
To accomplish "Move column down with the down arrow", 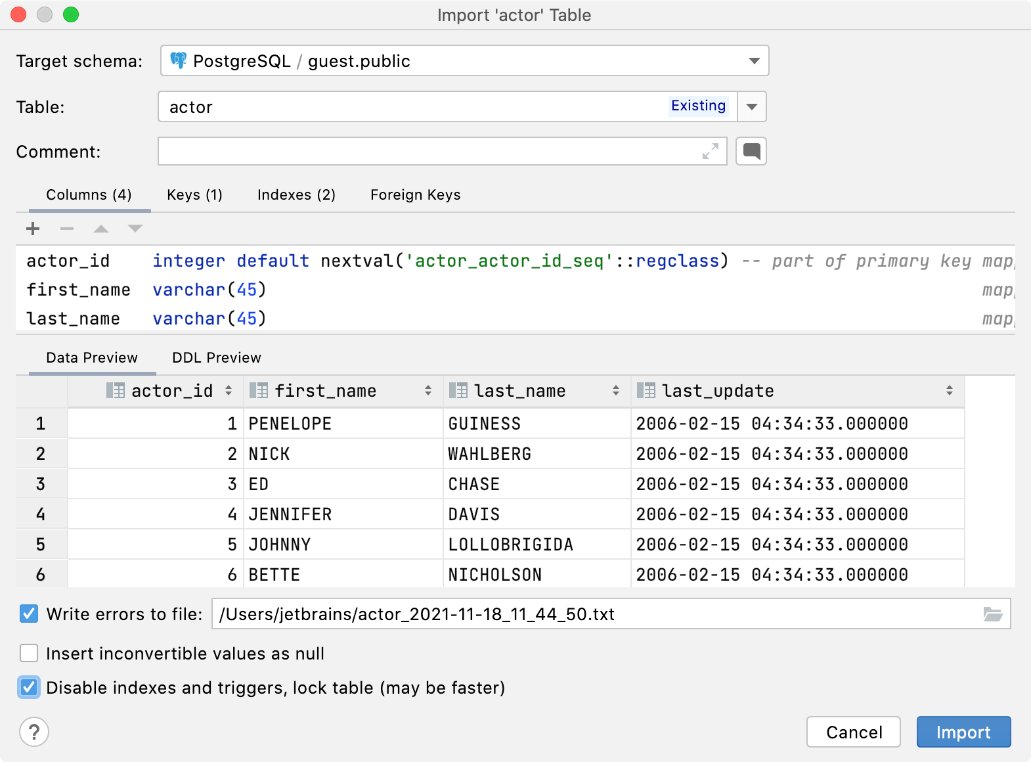I will 135,229.
